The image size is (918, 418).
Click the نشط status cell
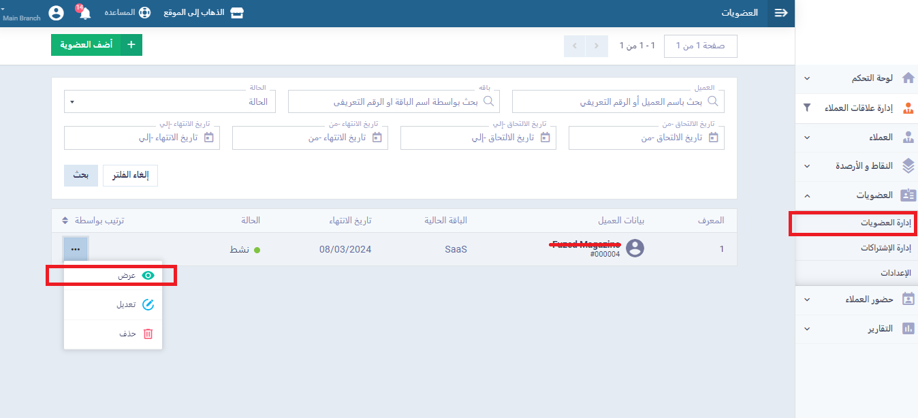[x=245, y=250]
